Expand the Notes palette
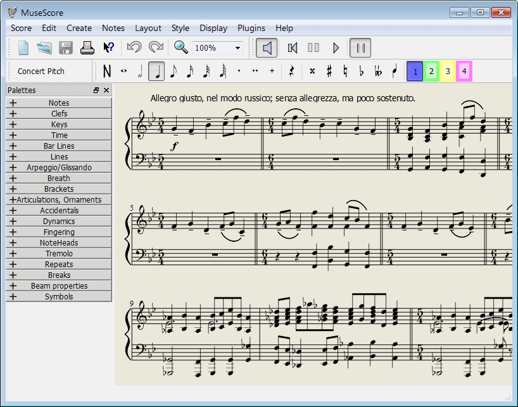This screenshot has width=518, height=407. (x=59, y=103)
